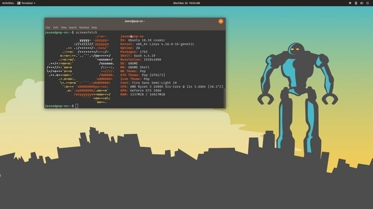Click the power icon in top bar
The height and width of the screenshot is (209, 373).
[x=367, y=3]
